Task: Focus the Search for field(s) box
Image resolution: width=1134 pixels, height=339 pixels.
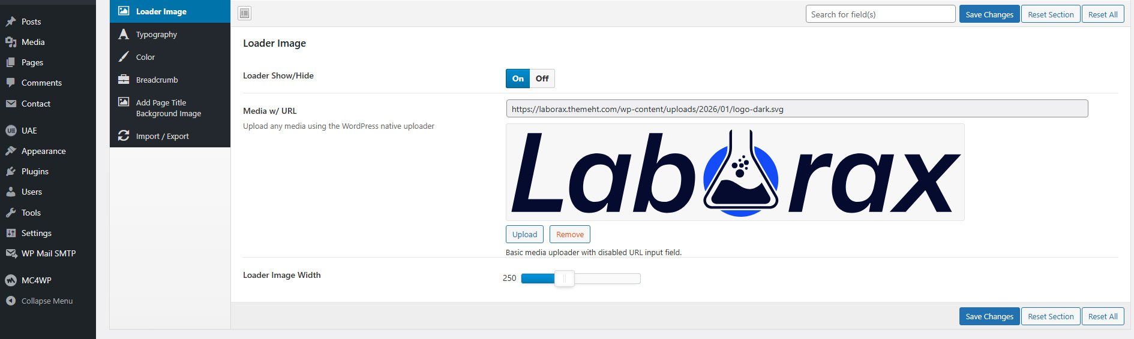Action: (x=880, y=14)
